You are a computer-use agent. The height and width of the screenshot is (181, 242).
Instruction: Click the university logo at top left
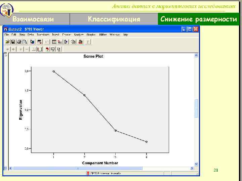6,10
